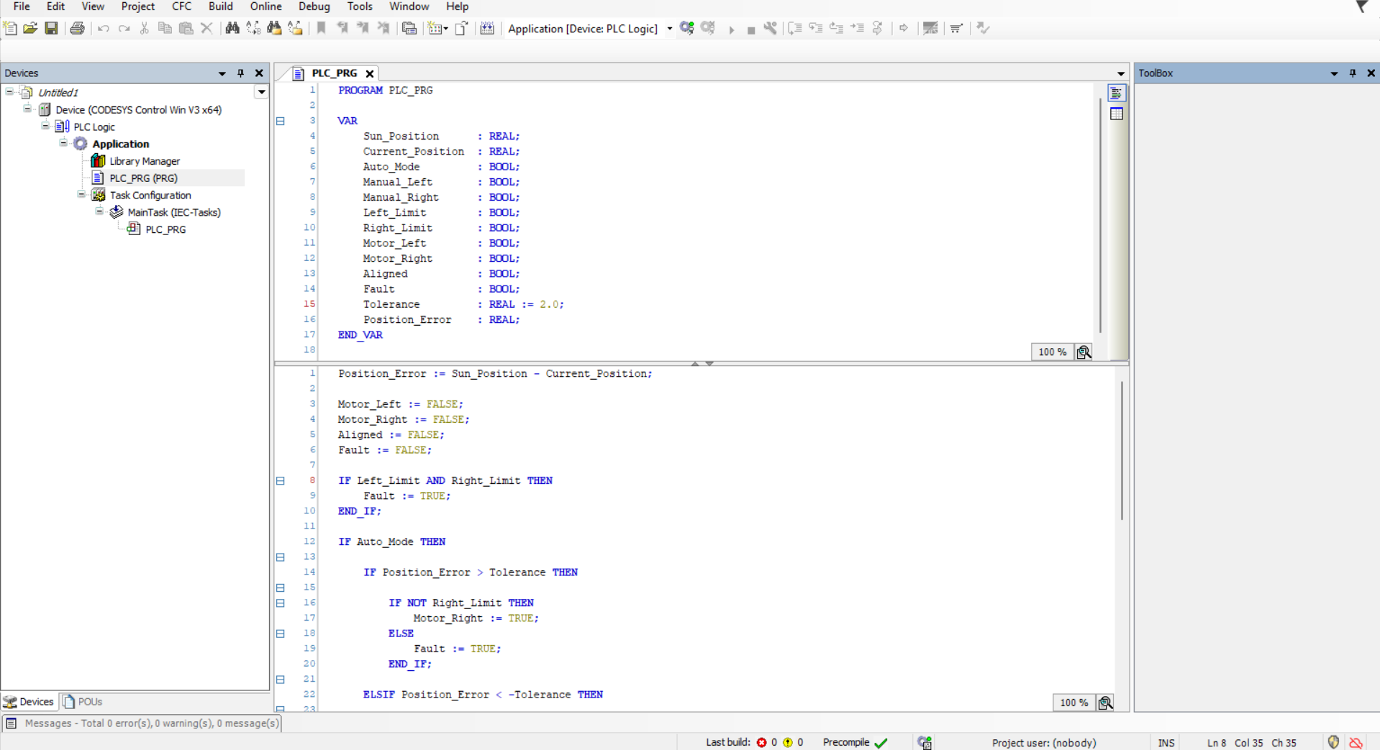Click the implementation pane 100 % zoom button

(x=1073, y=703)
